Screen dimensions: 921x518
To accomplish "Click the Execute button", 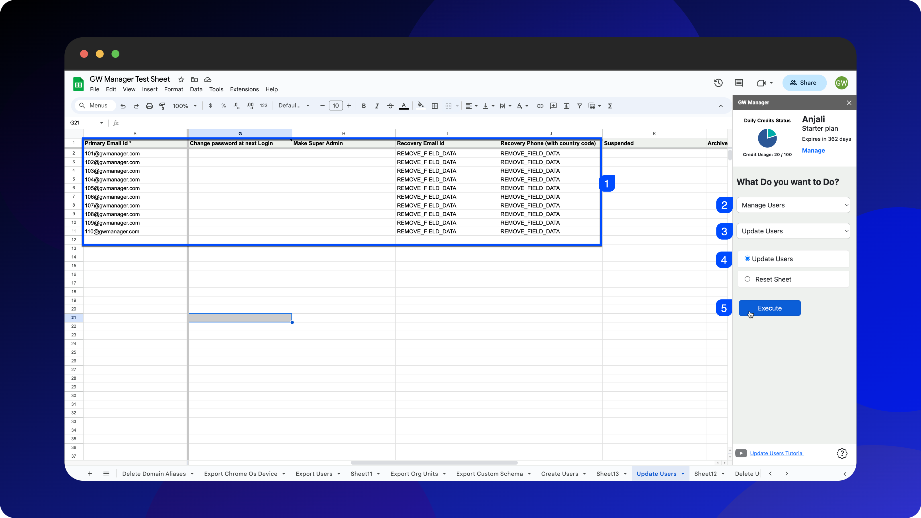I will (x=770, y=308).
